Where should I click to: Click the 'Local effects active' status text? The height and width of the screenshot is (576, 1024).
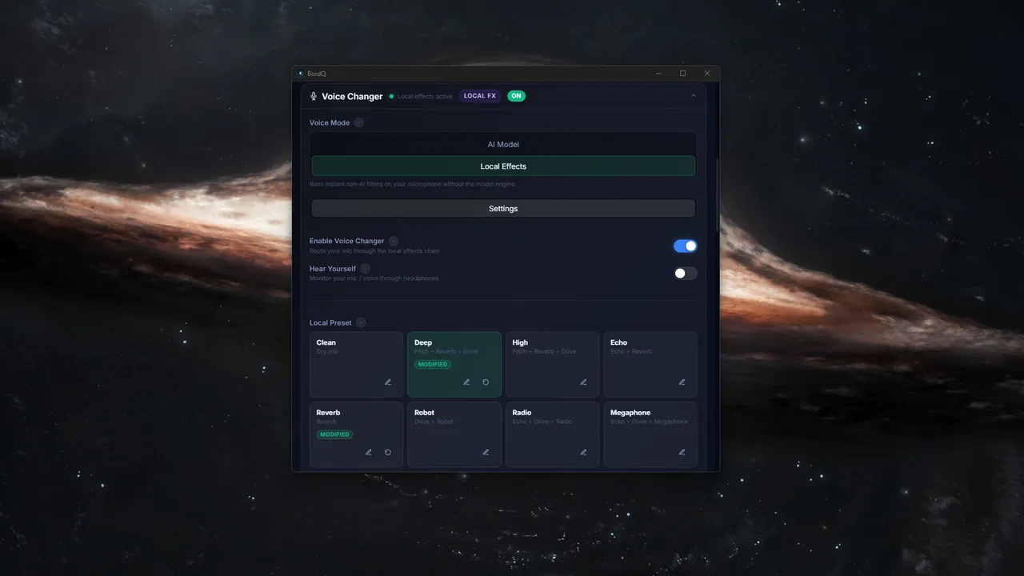click(x=425, y=96)
